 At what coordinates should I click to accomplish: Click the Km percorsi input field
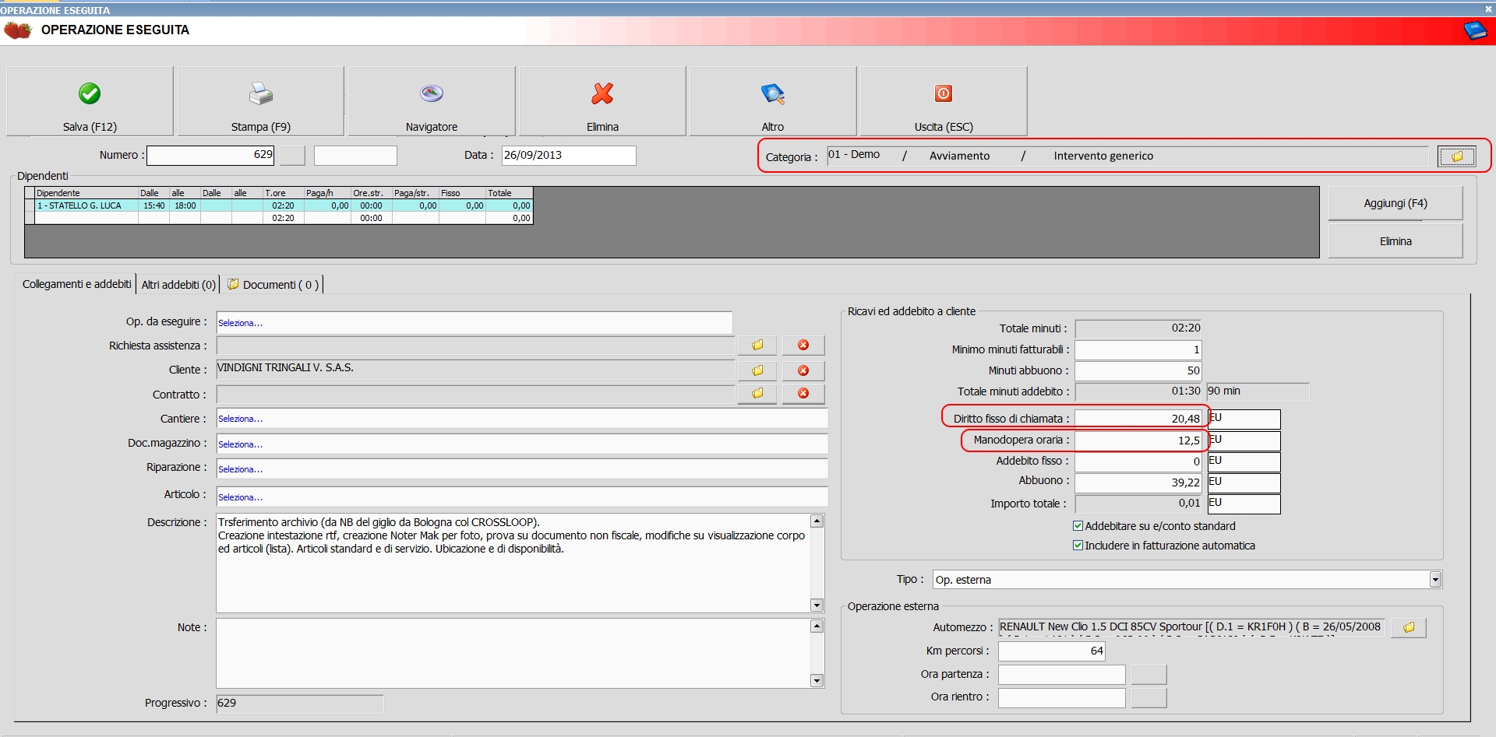coord(1051,651)
